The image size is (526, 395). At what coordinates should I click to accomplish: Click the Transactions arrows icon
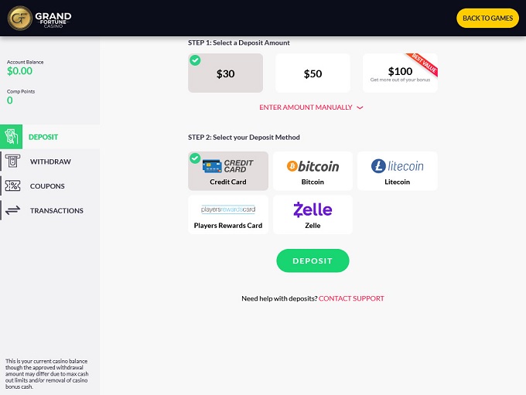pyautogui.click(x=12, y=210)
